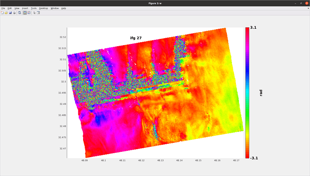The height and width of the screenshot is (176, 310).
Task: Click the Open File folder icon
Action: click(x=6, y=13)
